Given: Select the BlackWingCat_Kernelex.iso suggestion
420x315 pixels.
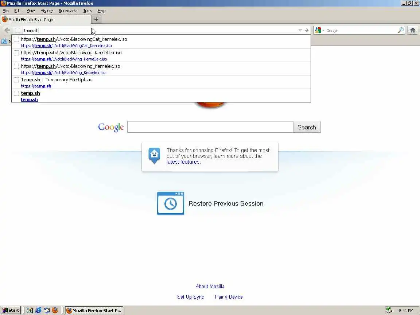Looking at the screenshot, I should click(161, 42).
